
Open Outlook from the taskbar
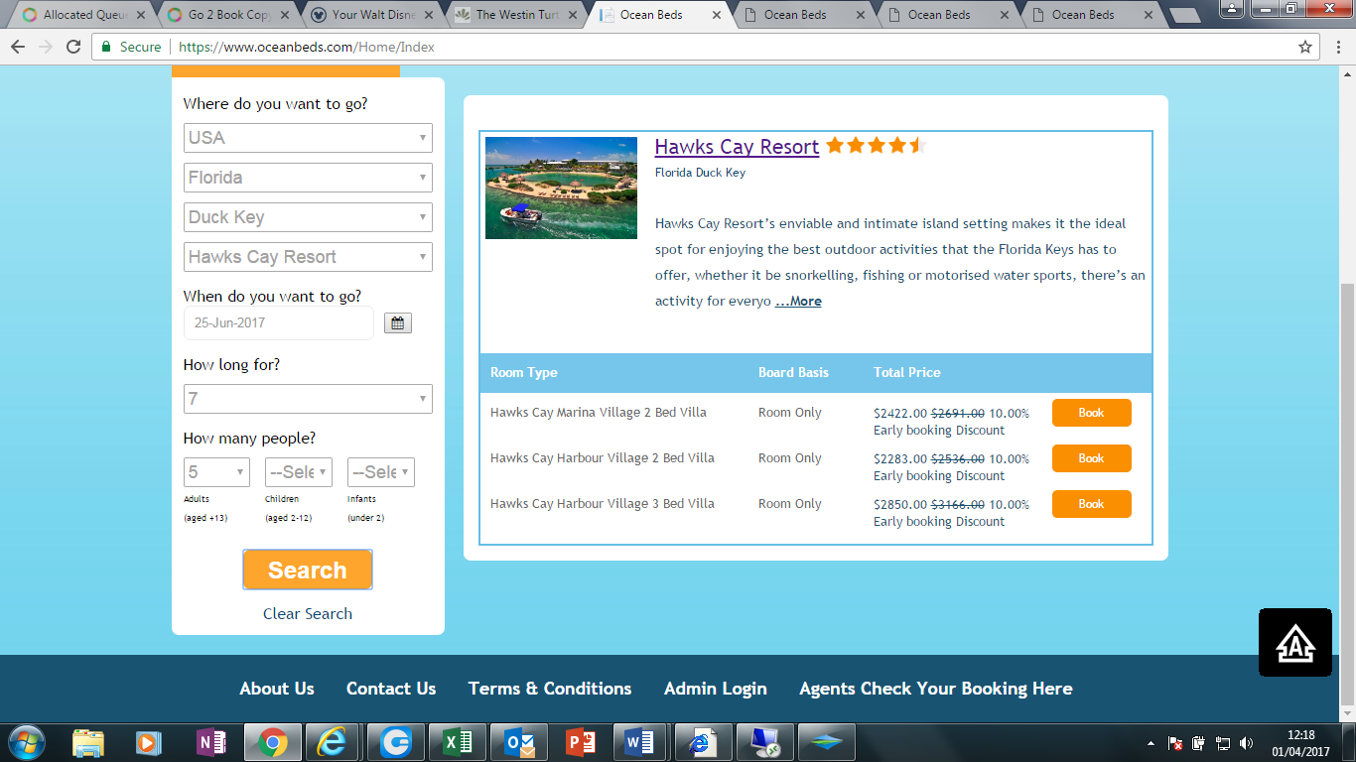(519, 742)
